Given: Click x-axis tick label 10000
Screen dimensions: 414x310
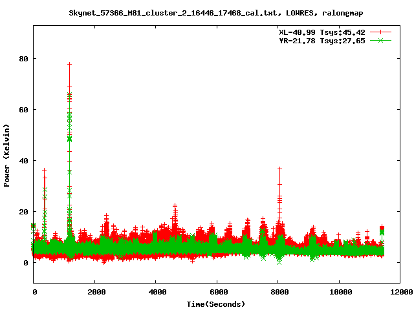Looking at the screenshot, I should click(341, 292).
